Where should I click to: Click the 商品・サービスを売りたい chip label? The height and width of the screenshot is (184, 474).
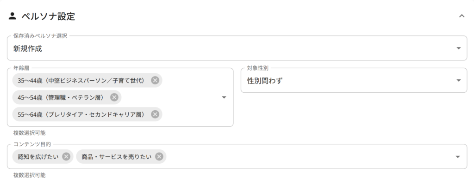[116, 157]
